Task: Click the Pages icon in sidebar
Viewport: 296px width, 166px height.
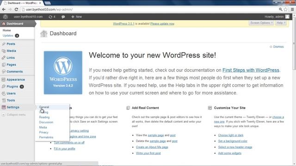Action: [x=4, y=65]
